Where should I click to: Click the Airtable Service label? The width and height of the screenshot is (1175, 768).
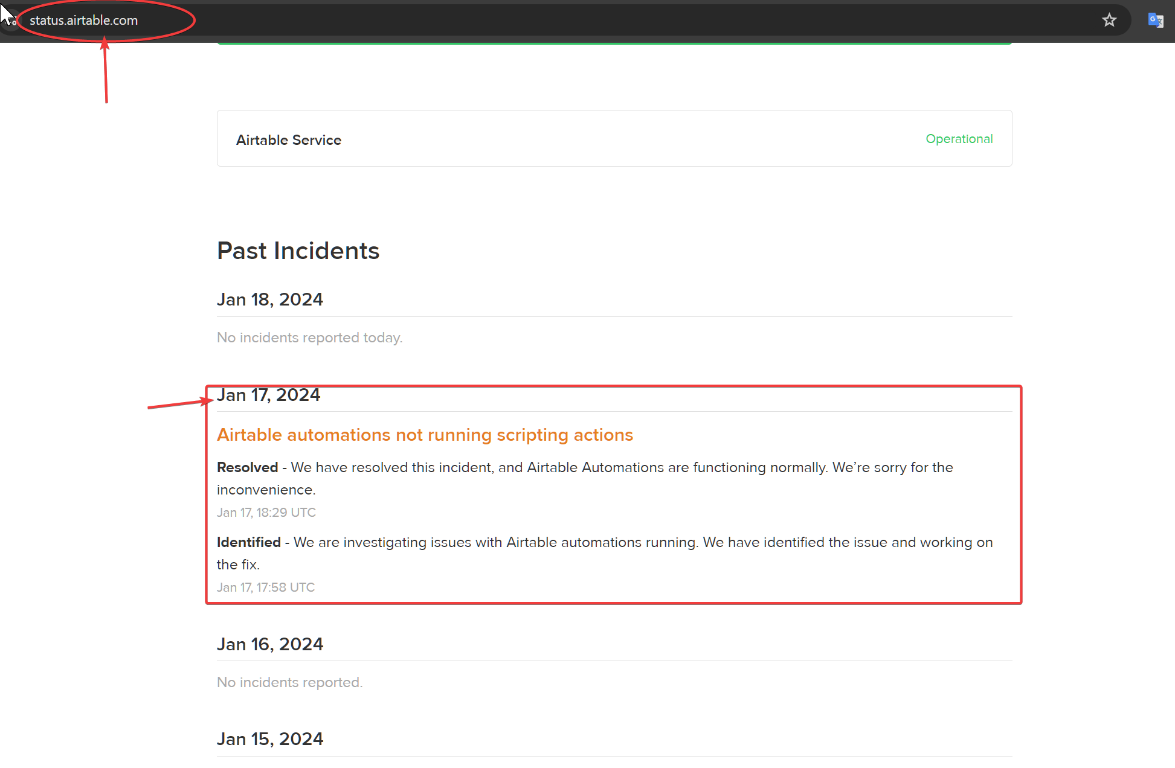click(x=289, y=140)
